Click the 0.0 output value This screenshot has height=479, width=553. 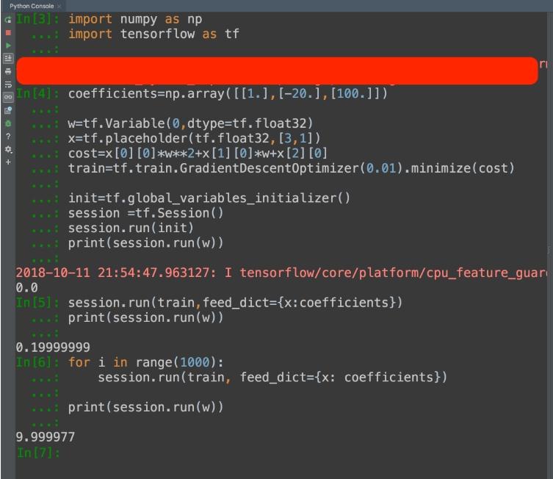tap(26, 288)
